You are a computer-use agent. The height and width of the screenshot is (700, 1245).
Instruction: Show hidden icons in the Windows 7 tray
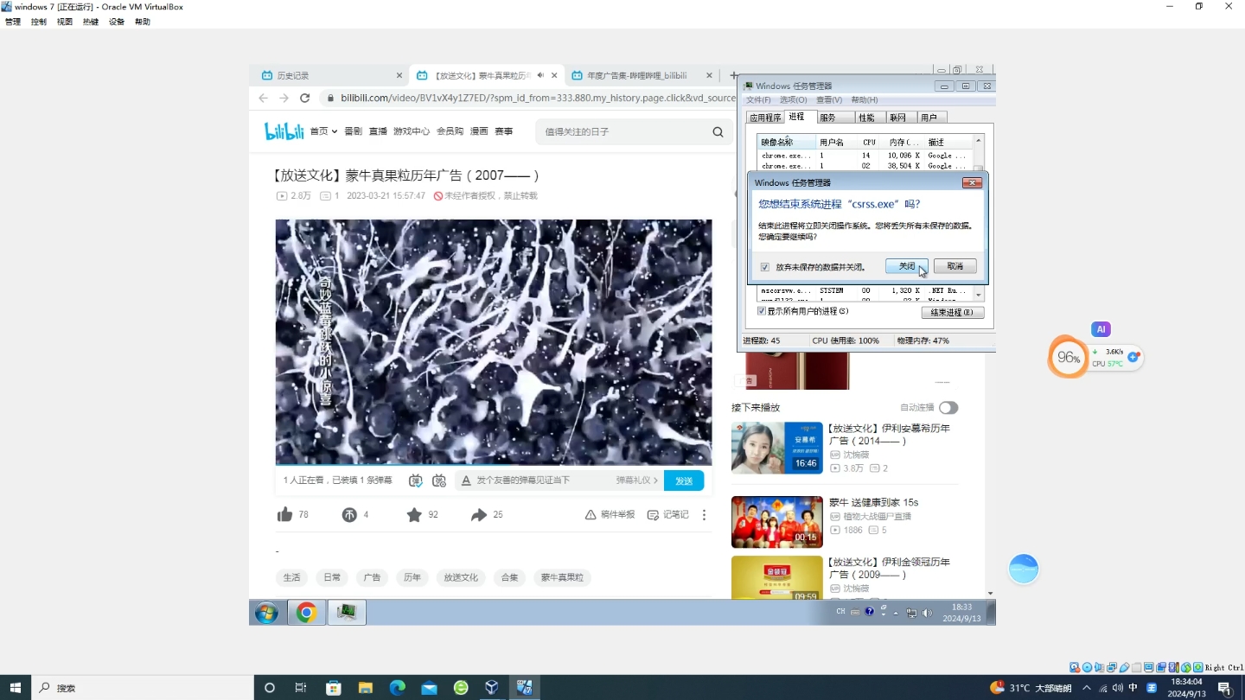(896, 613)
